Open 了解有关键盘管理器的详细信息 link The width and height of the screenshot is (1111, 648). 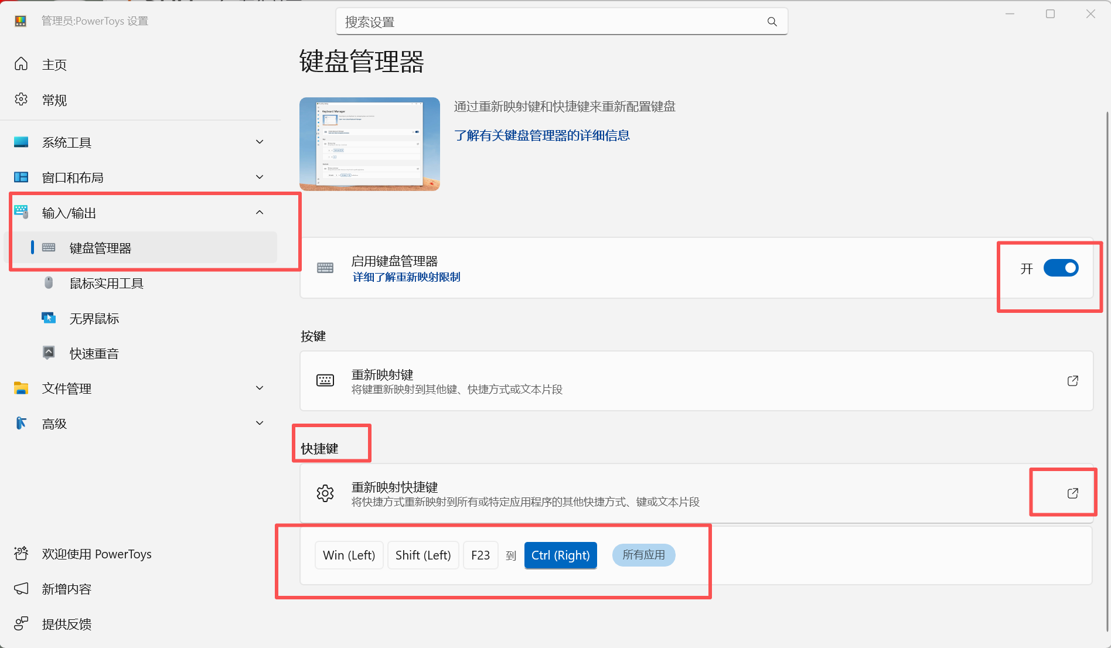(542, 135)
